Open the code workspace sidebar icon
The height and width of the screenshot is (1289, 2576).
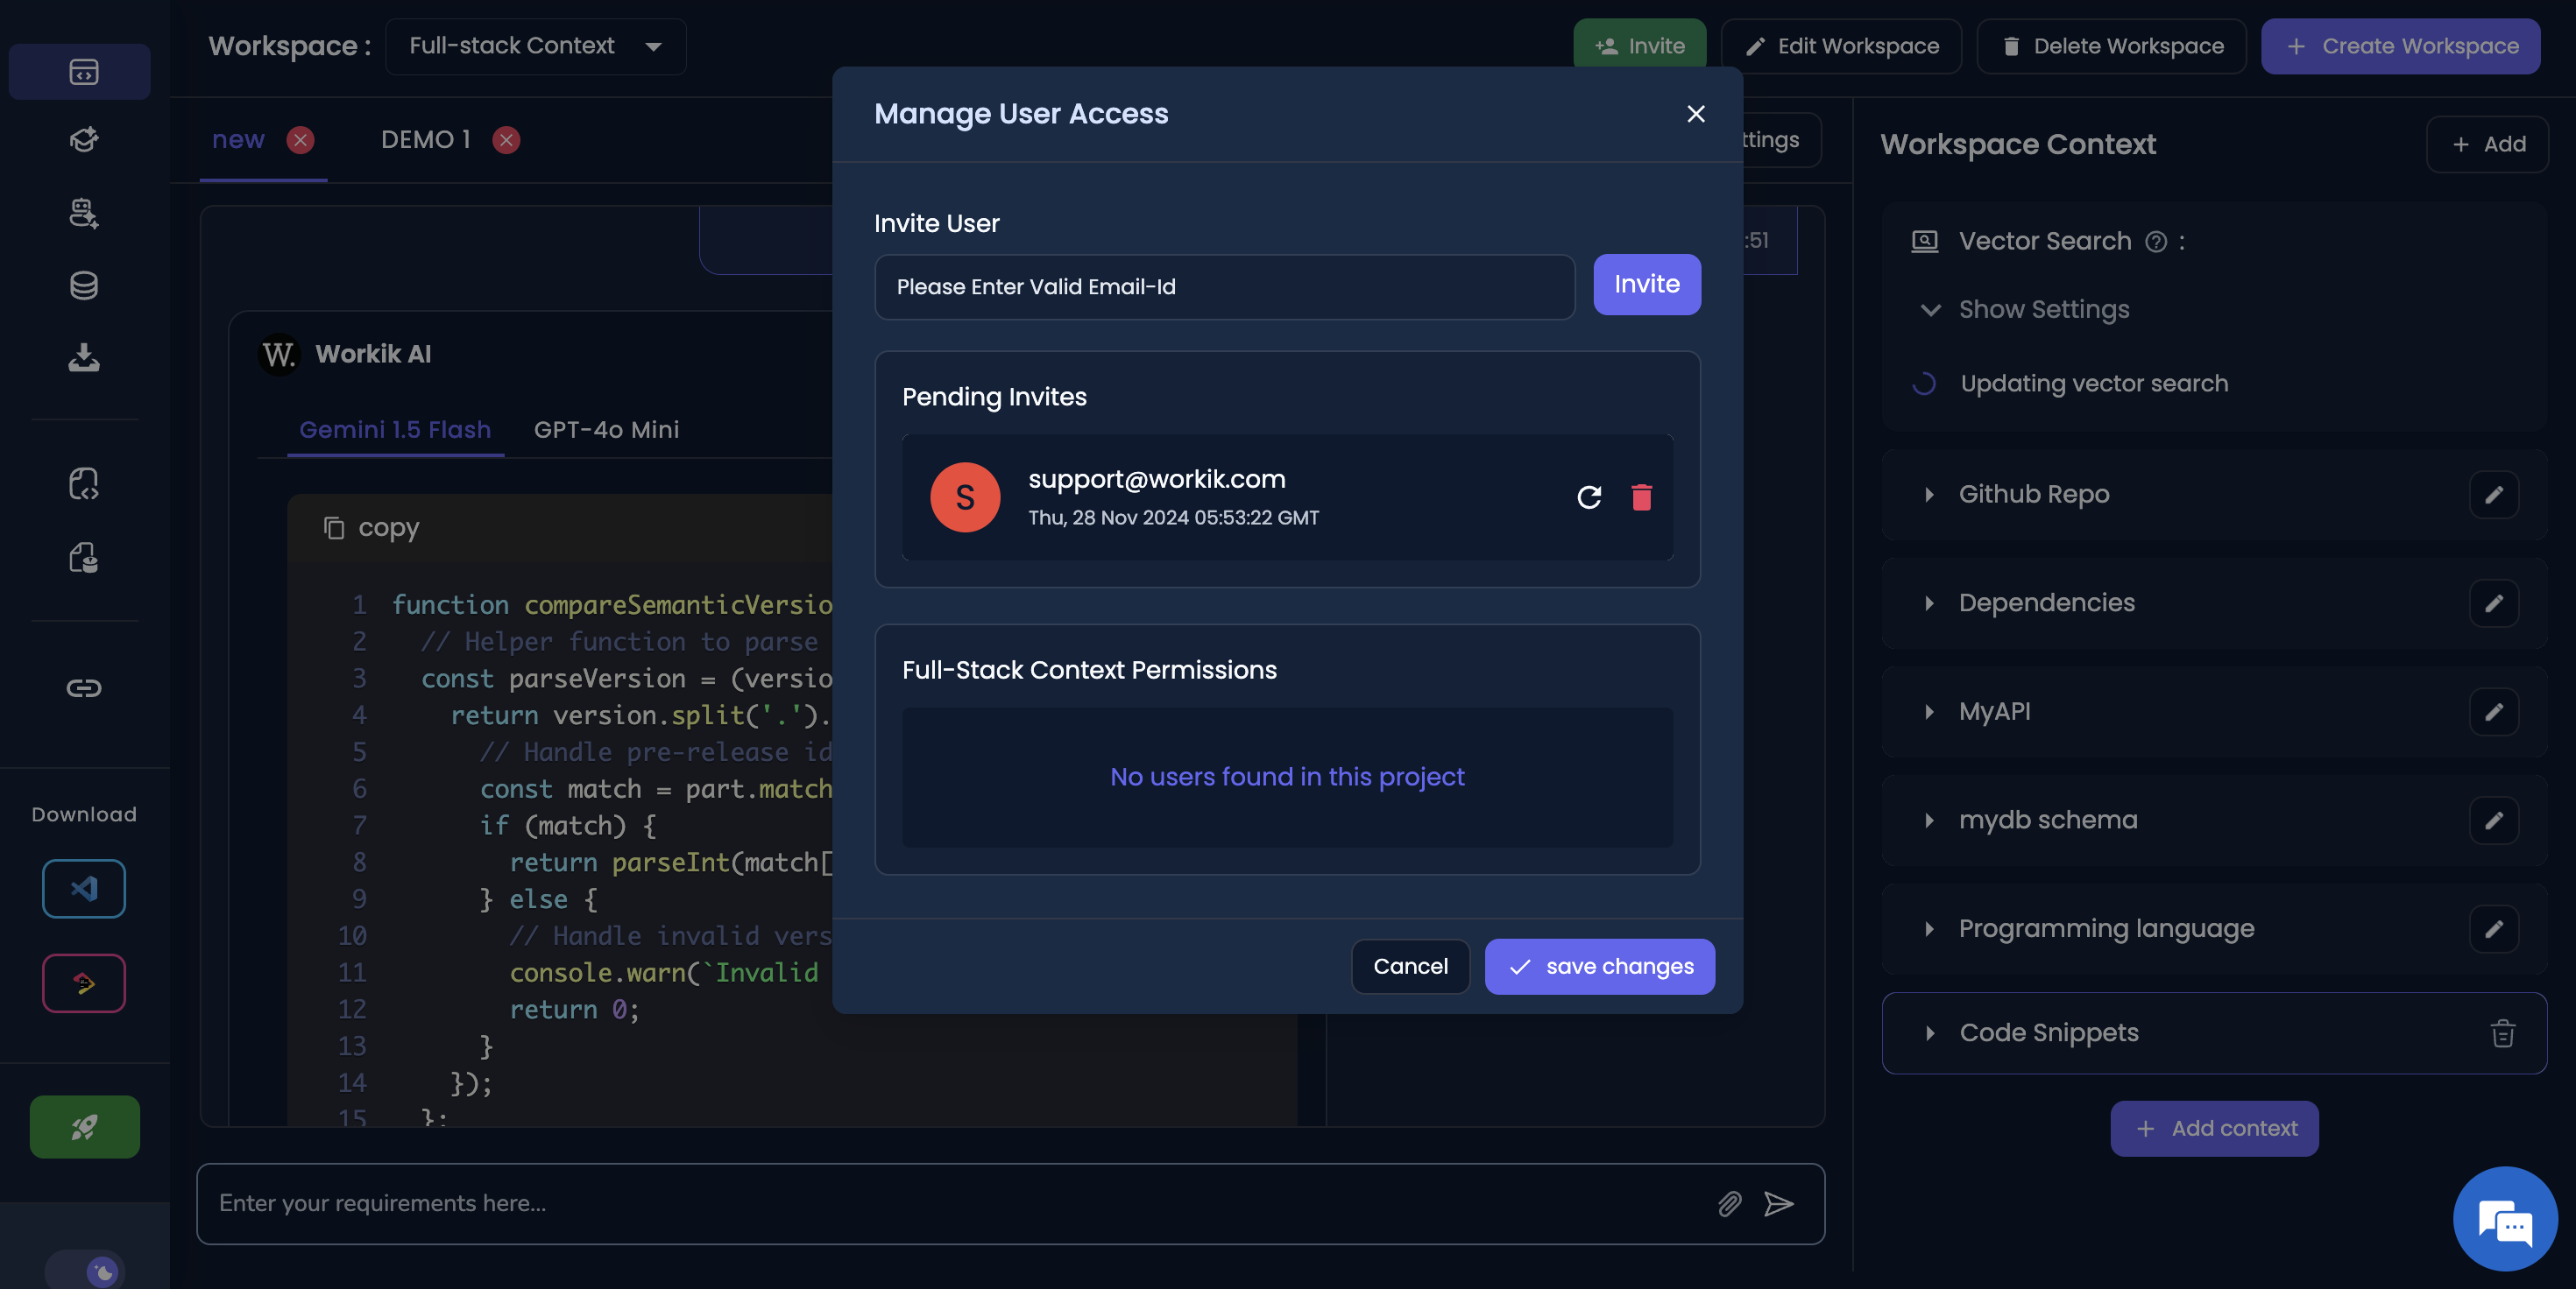tap(83, 71)
